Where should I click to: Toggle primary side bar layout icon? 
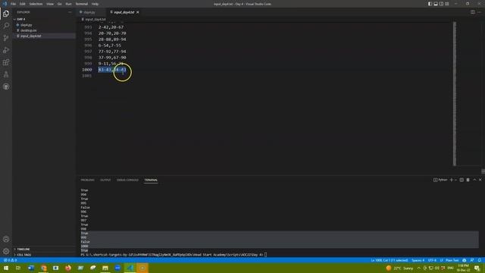[x=430, y=4]
